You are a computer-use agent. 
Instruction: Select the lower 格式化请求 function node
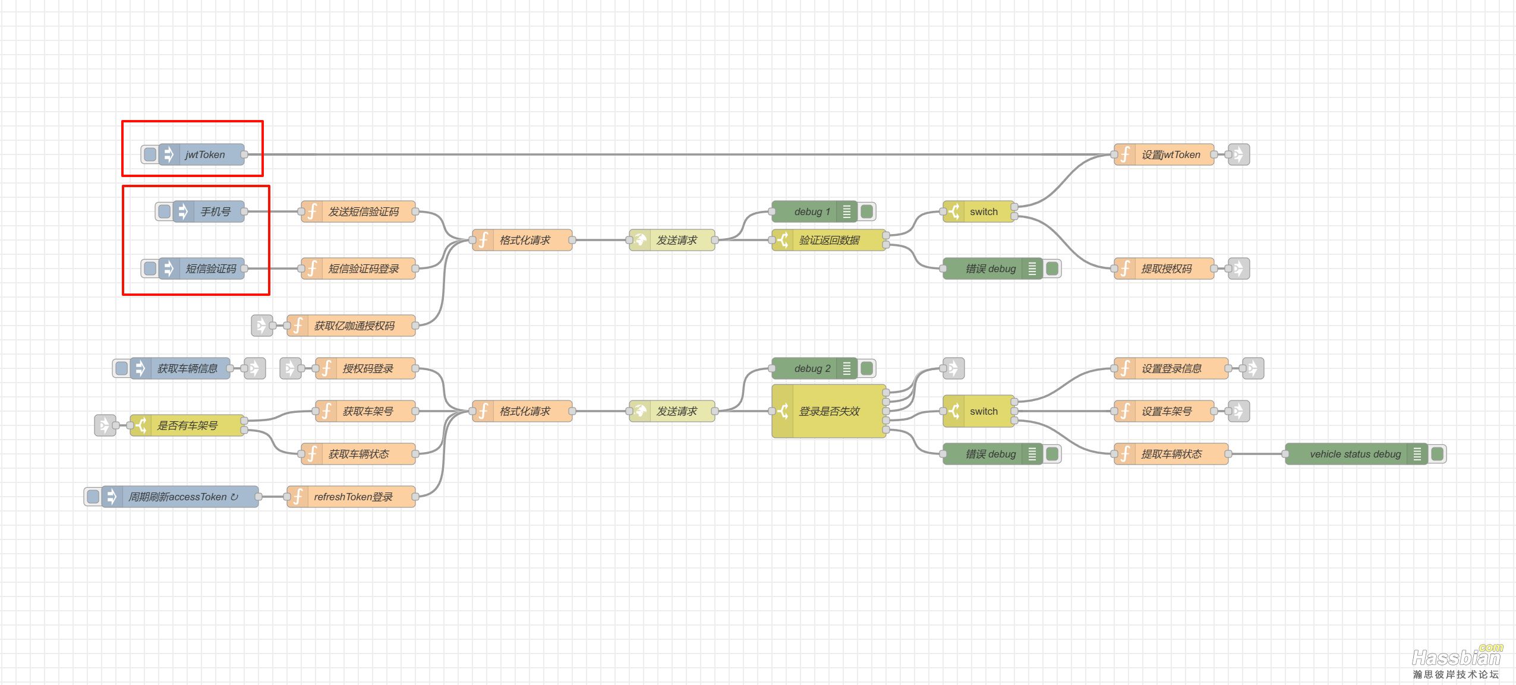click(522, 411)
